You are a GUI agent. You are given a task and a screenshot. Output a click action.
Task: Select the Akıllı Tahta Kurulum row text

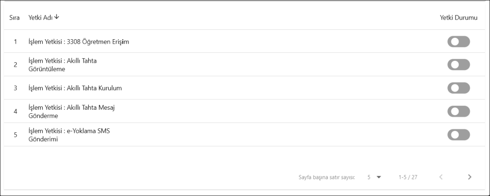point(75,88)
